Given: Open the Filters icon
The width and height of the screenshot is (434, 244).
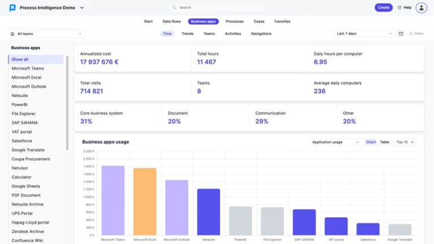Looking at the screenshot, I should 411,34.
